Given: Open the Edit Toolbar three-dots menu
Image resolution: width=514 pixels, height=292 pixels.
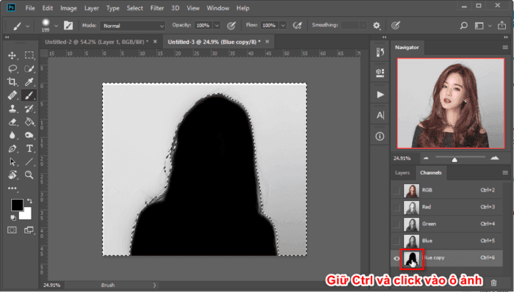Looking at the screenshot, I should pyautogui.click(x=12, y=188).
